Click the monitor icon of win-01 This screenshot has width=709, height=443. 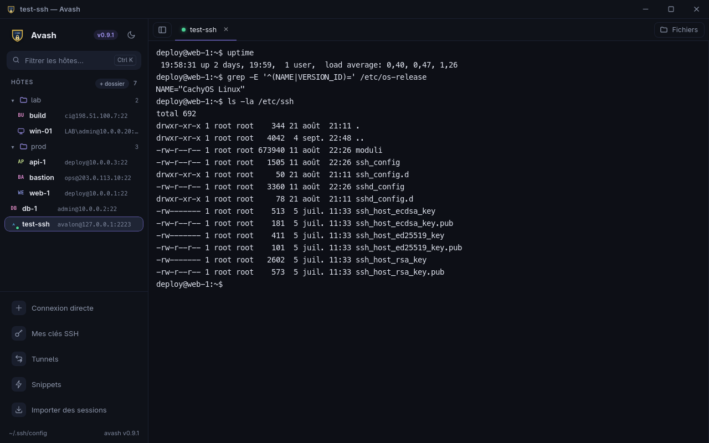[x=21, y=131]
